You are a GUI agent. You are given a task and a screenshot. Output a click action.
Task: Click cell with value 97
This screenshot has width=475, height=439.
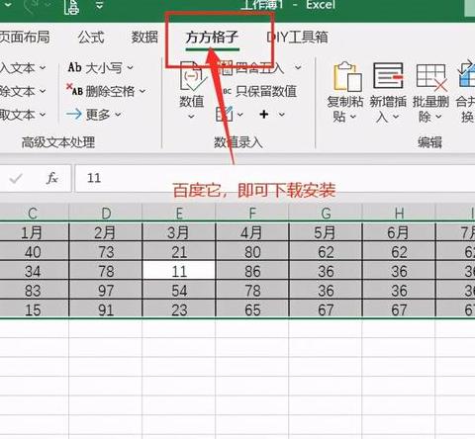pos(106,290)
